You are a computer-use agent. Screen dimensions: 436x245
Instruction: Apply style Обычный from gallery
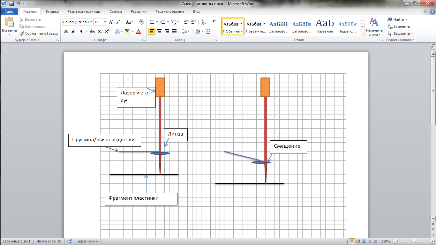click(233, 27)
